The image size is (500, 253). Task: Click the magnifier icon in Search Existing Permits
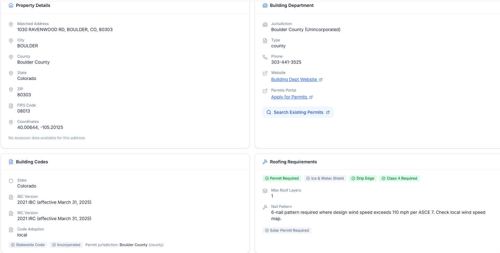click(x=269, y=112)
